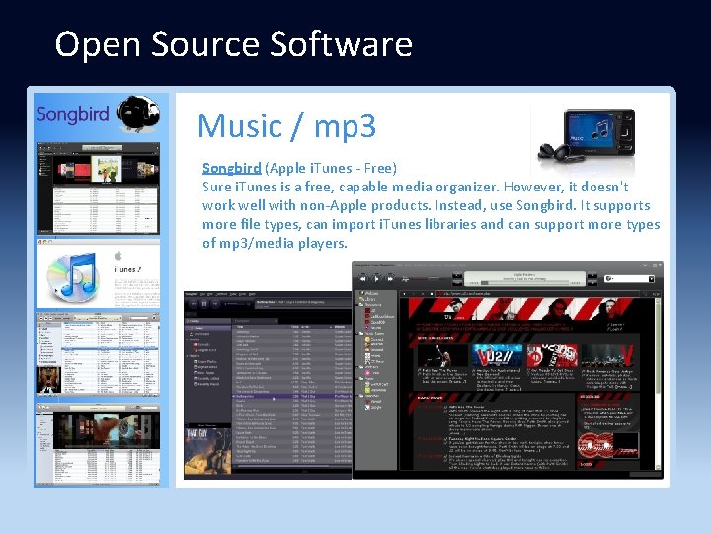The image size is (711, 533).
Task: Click the horizontal scrollbar under the track list
Action: click(x=283, y=466)
